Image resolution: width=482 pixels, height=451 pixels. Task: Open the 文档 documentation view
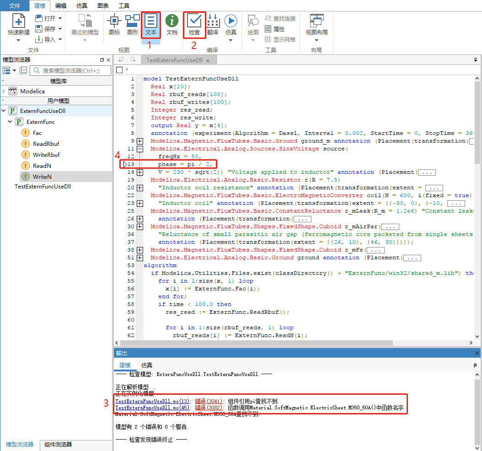tap(172, 25)
